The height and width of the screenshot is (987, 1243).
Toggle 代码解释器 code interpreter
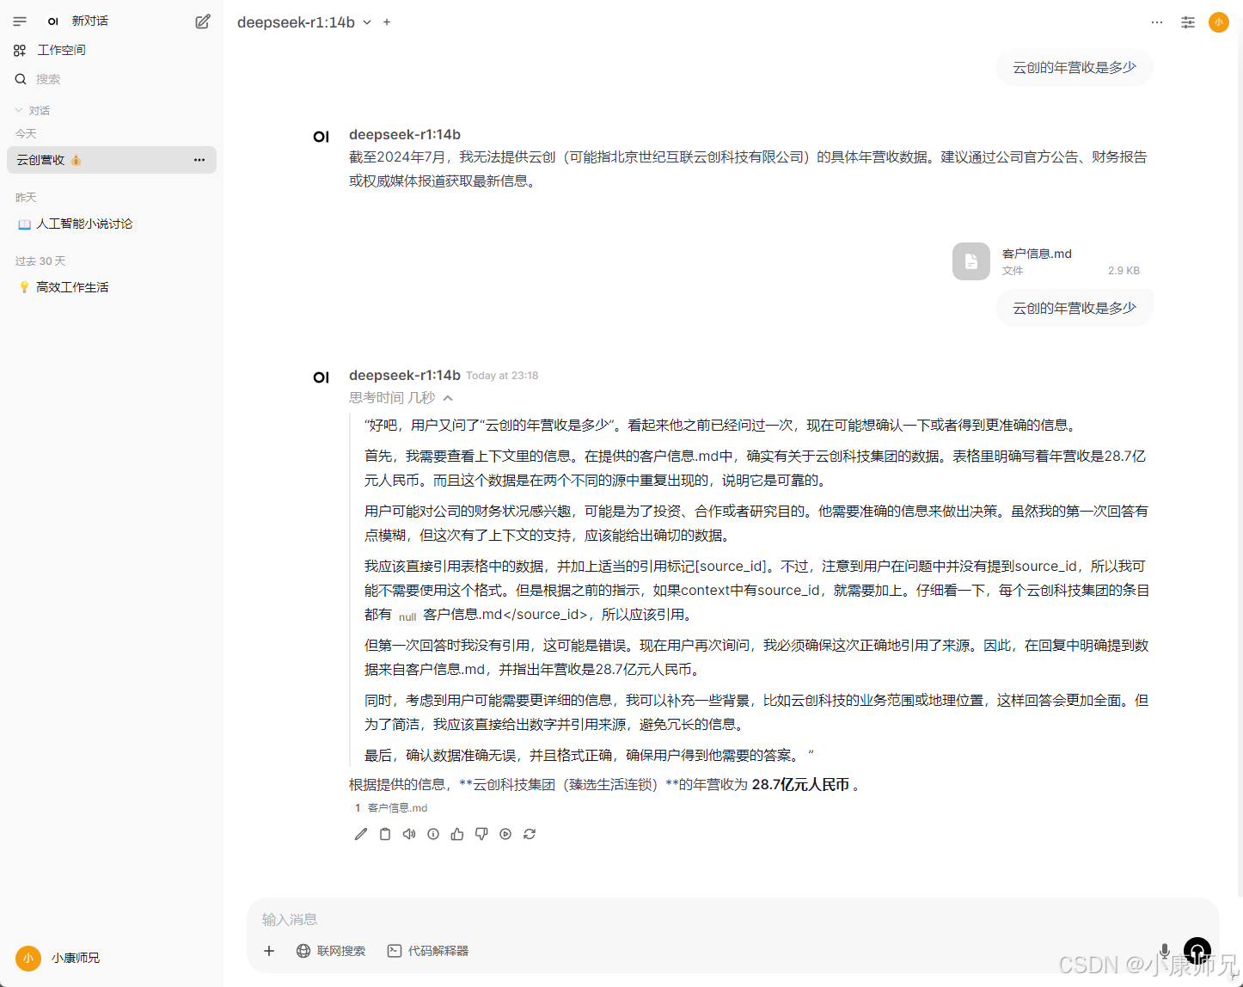428,951
